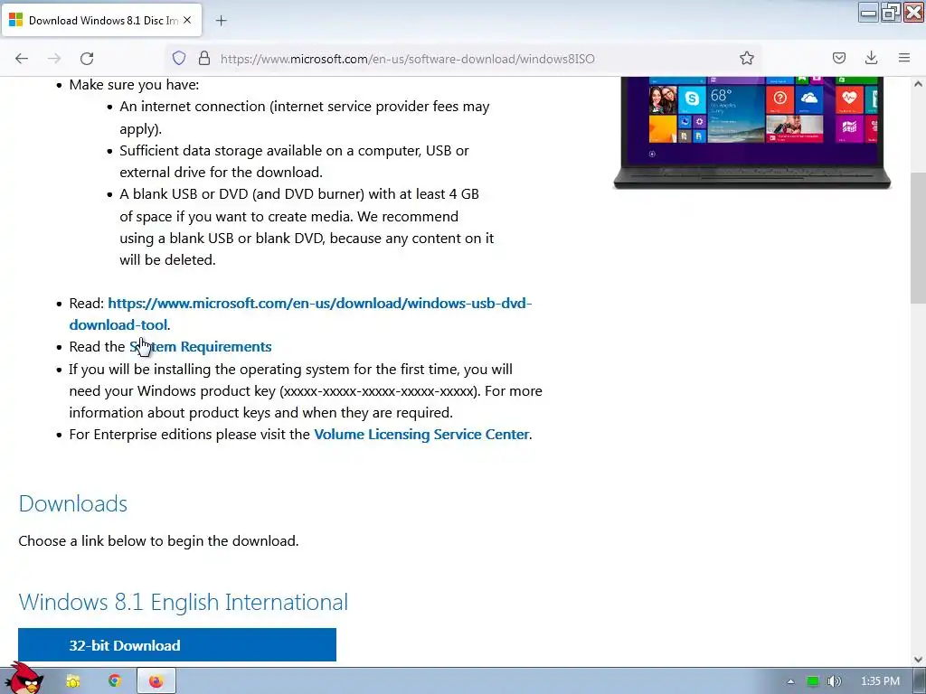Go back using the browser back arrow
Viewport: 926px width, 694px height.
[x=22, y=59]
